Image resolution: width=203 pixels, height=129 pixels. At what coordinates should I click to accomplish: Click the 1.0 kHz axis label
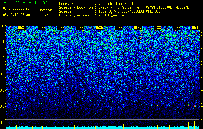coord(3,58)
